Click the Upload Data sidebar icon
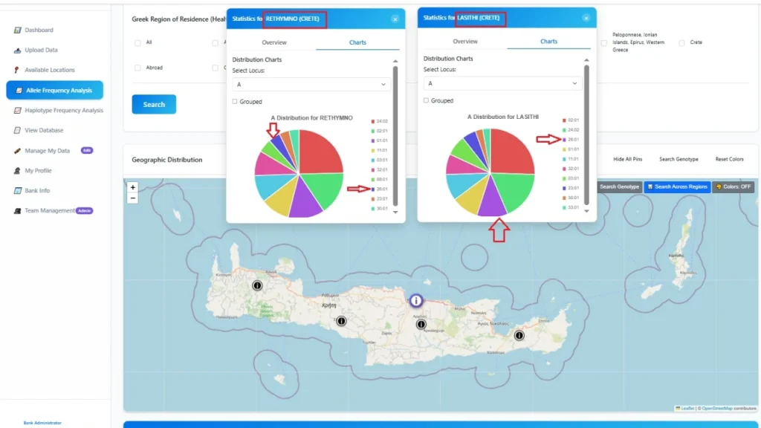Screen dimensions: 761x428 19,51
